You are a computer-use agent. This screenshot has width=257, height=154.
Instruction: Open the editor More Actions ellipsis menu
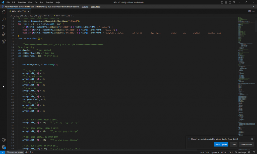[x=253, y=11]
